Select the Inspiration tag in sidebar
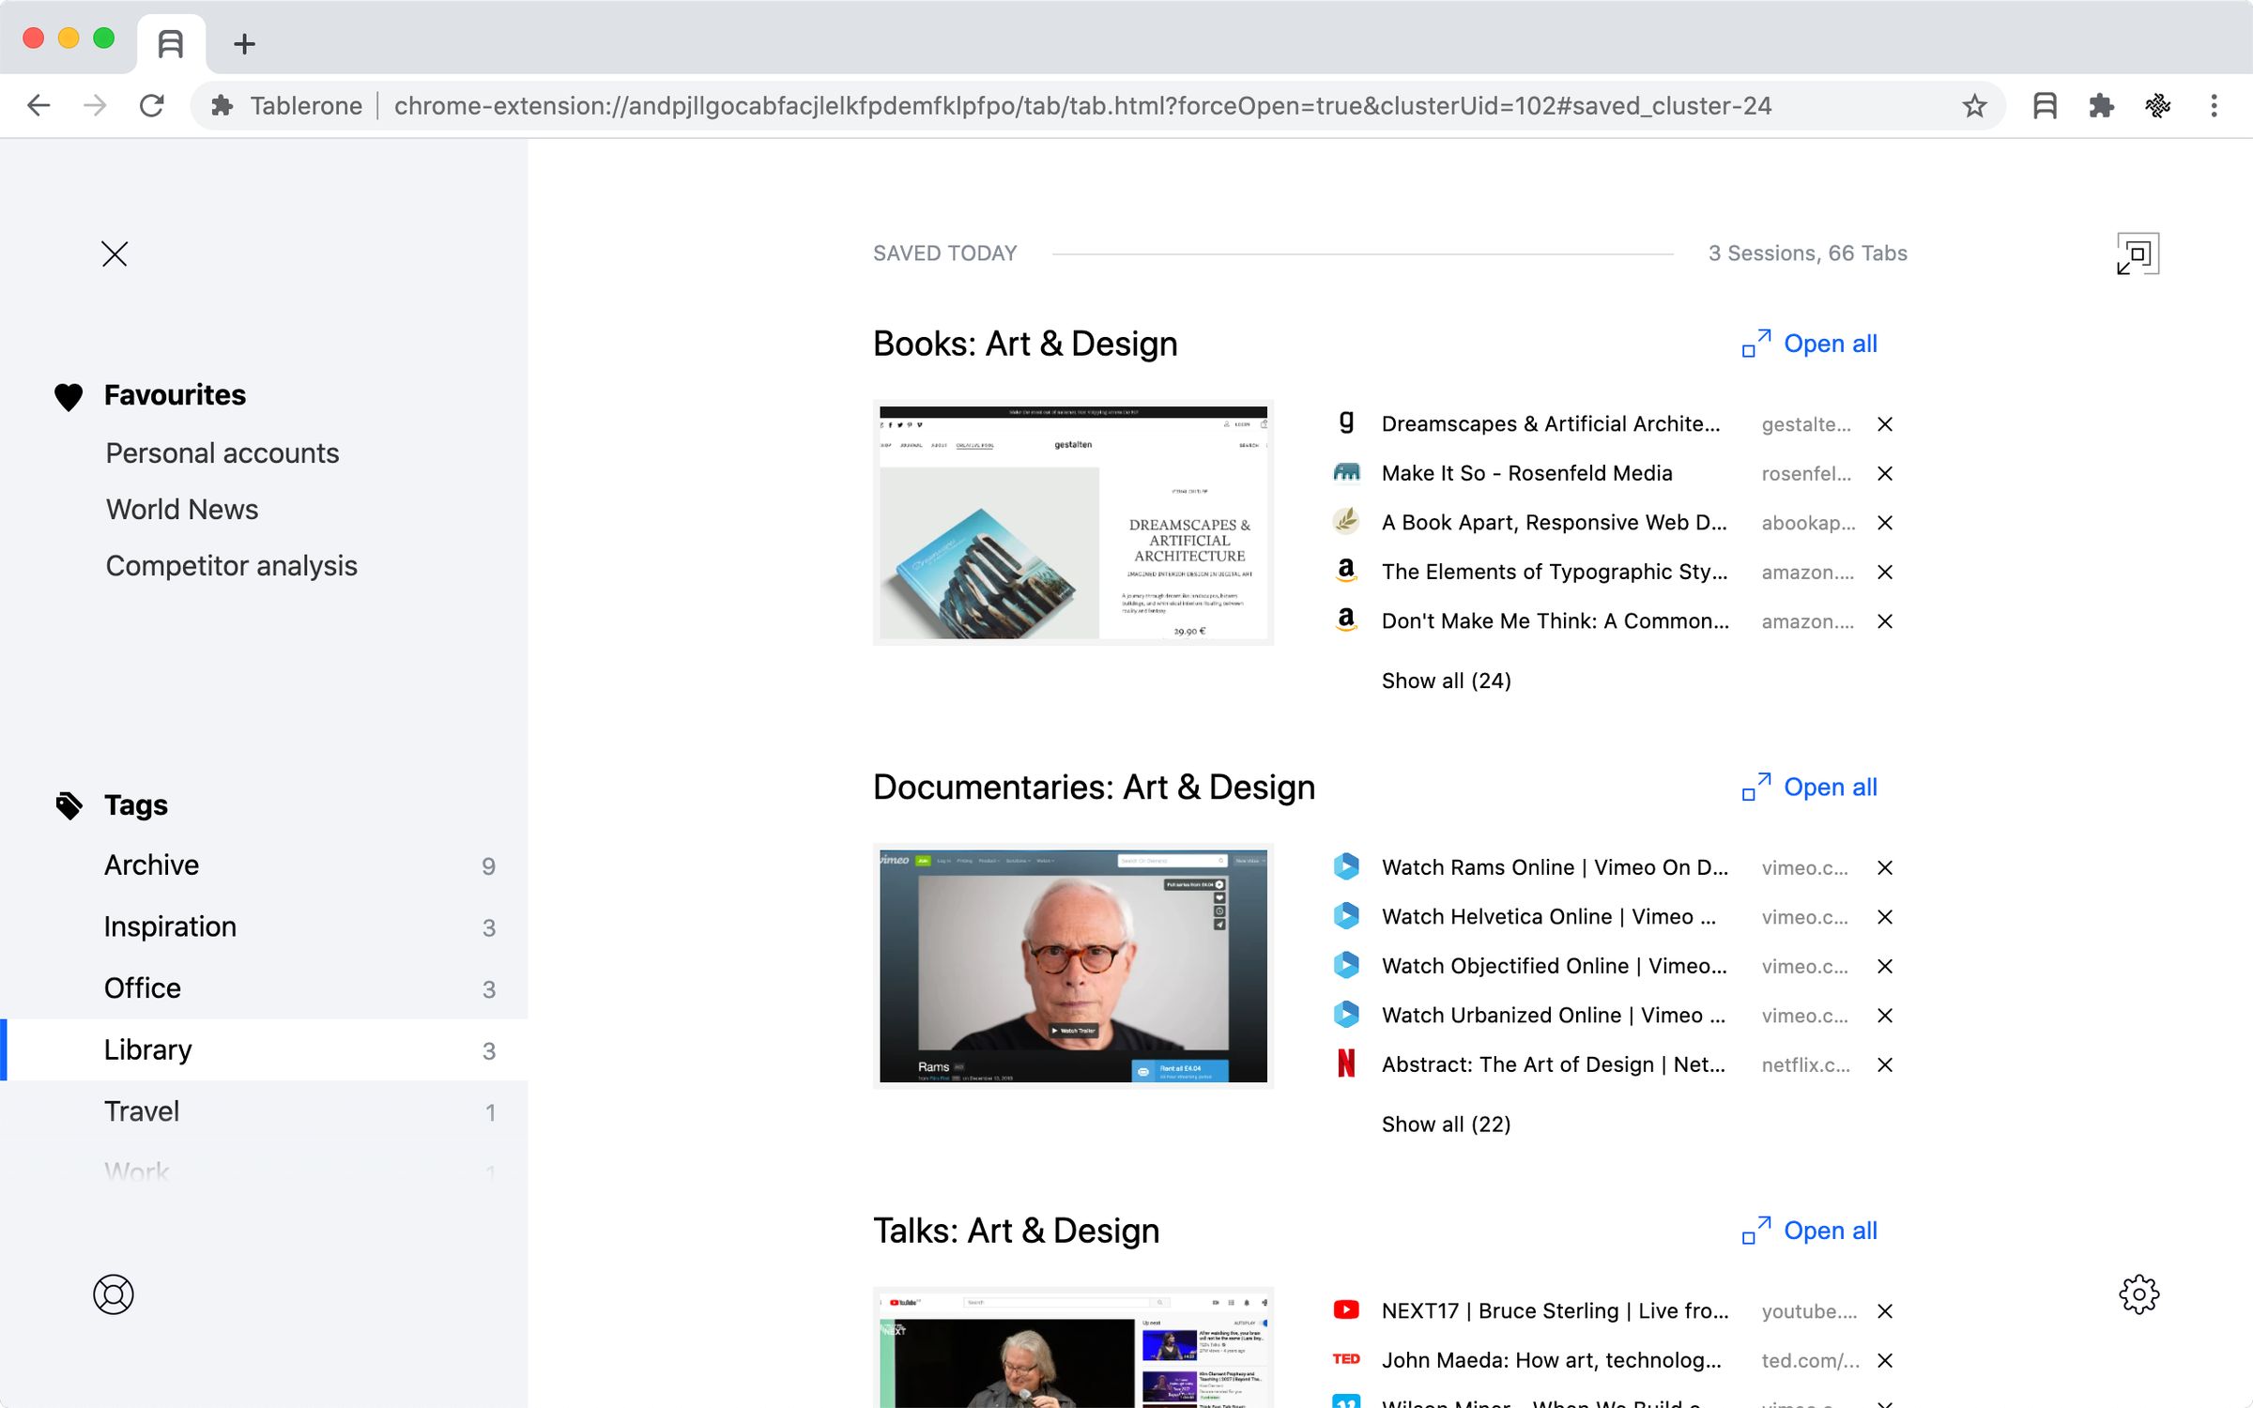The width and height of the screenshot is (2253, 1408). (x=169, y=925)
